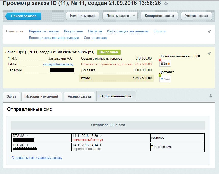Viewport: 219px width, 174px height.
Task: Go back to Список заказов
Action: (23, 16)
